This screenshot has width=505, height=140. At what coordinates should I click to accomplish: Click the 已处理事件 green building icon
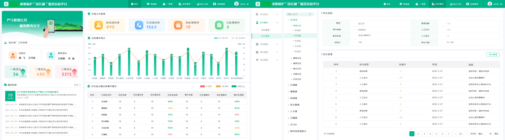pyautogui.click(x=219, y=25)
